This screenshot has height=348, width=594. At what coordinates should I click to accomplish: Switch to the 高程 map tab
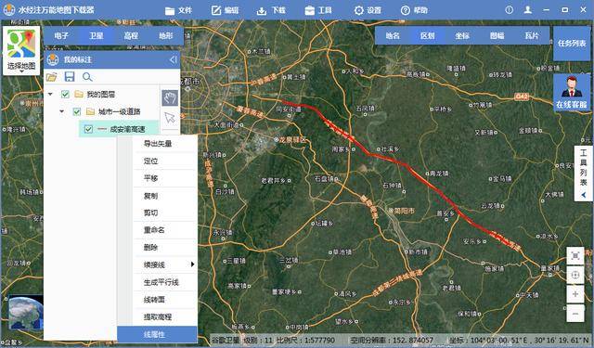click(131, 35)
